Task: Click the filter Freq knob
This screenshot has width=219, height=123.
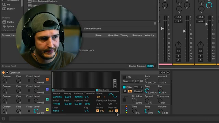Action: [147, 91]
